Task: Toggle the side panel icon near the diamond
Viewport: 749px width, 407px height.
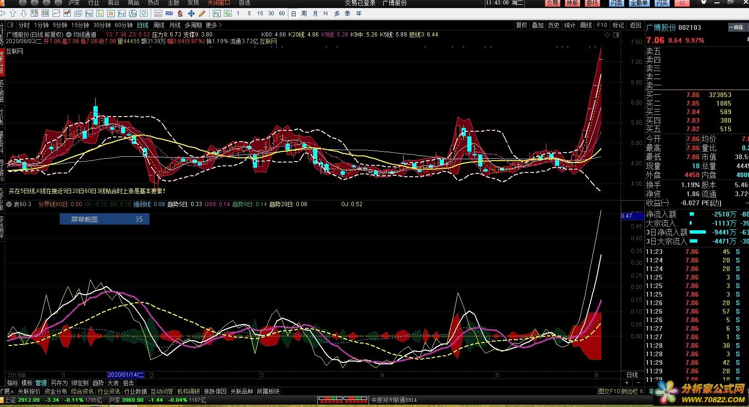Action: click(616, 35)
